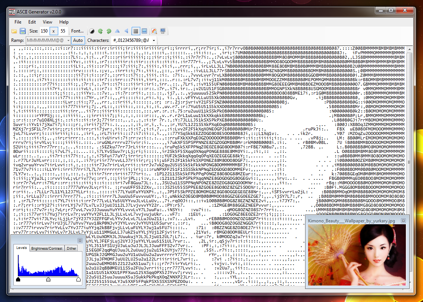Click the Font... button
This screenshot has height=302, width=423.
[x=78, y=31]
